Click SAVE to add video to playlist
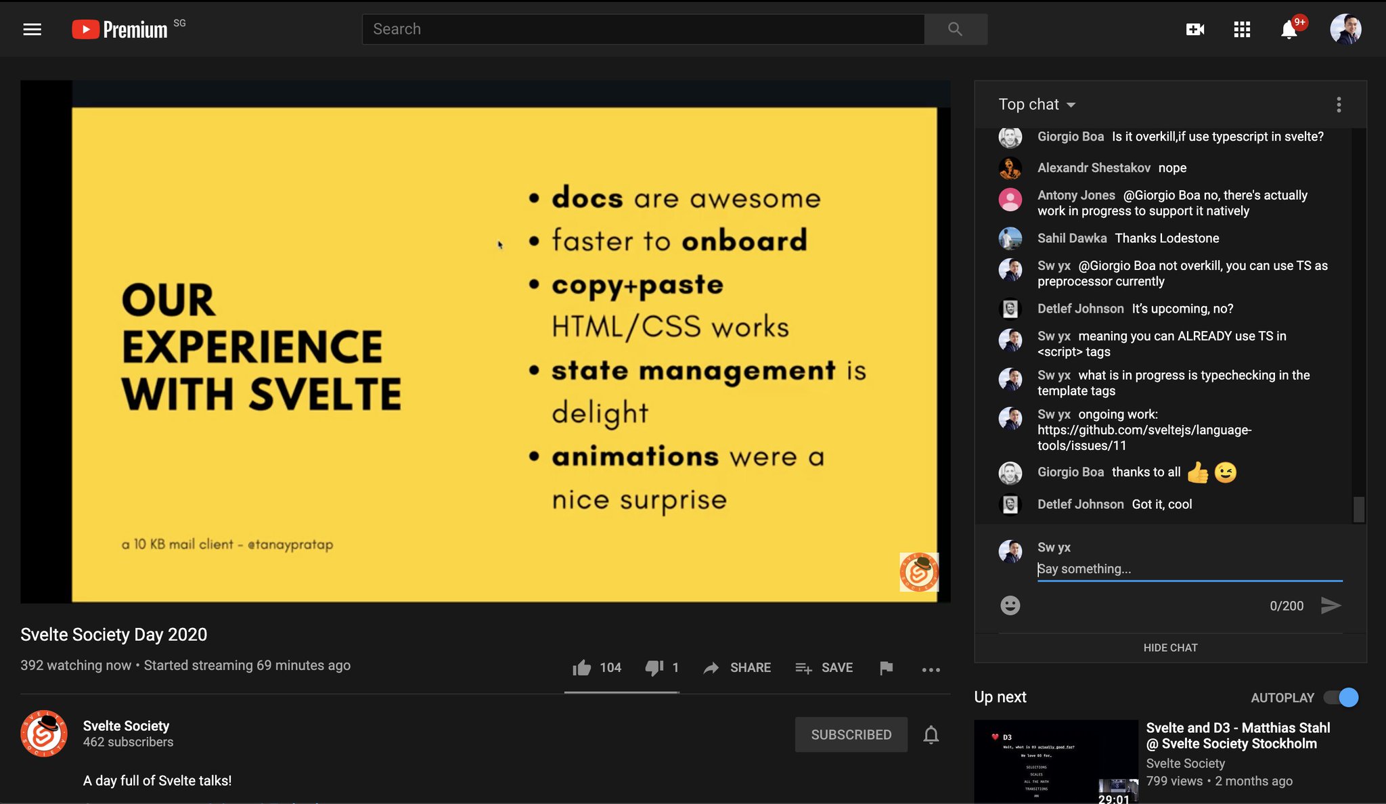Image resolution: width=1386 pixels, height=804 pixels. (824, 668)
